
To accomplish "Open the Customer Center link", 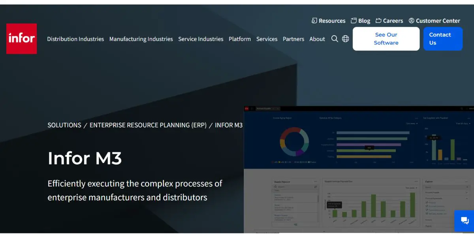I will click(434, 21).
